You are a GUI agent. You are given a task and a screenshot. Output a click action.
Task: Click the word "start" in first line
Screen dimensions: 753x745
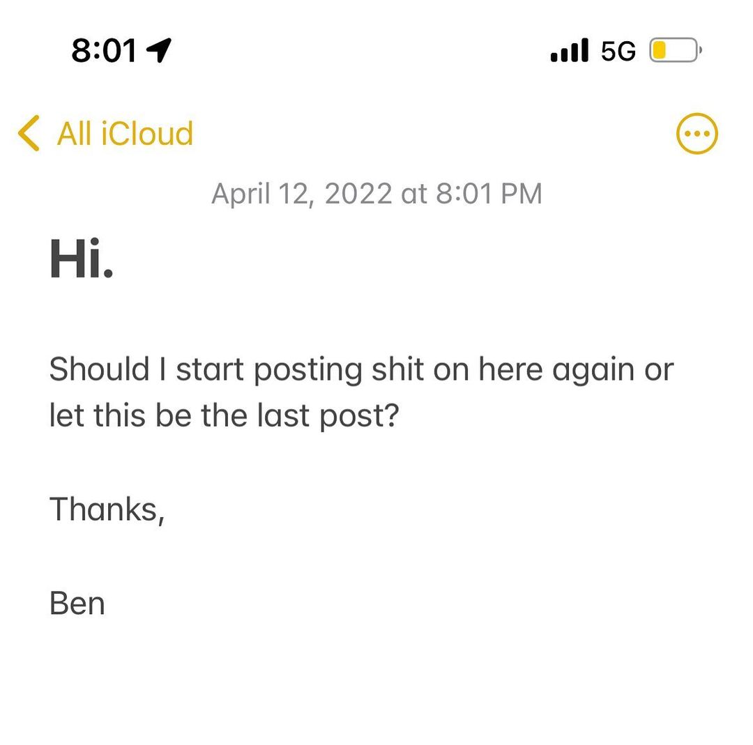[209, 369]
